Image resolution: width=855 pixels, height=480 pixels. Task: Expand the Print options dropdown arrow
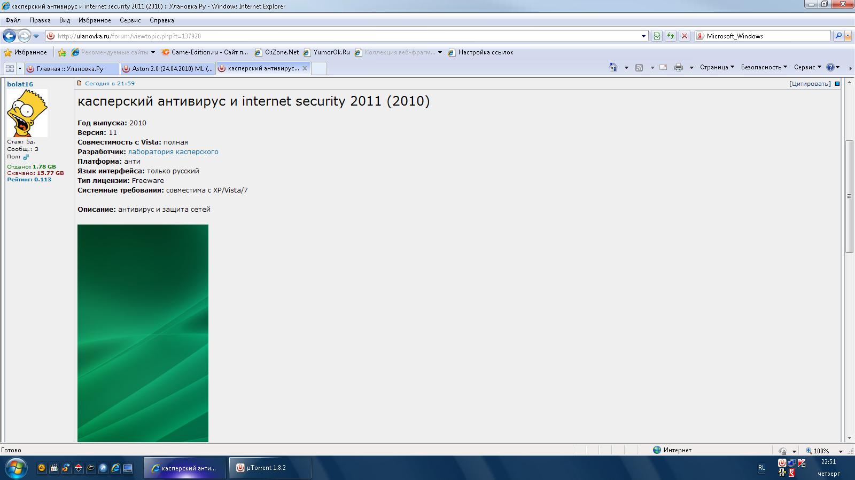pos(691,68)
